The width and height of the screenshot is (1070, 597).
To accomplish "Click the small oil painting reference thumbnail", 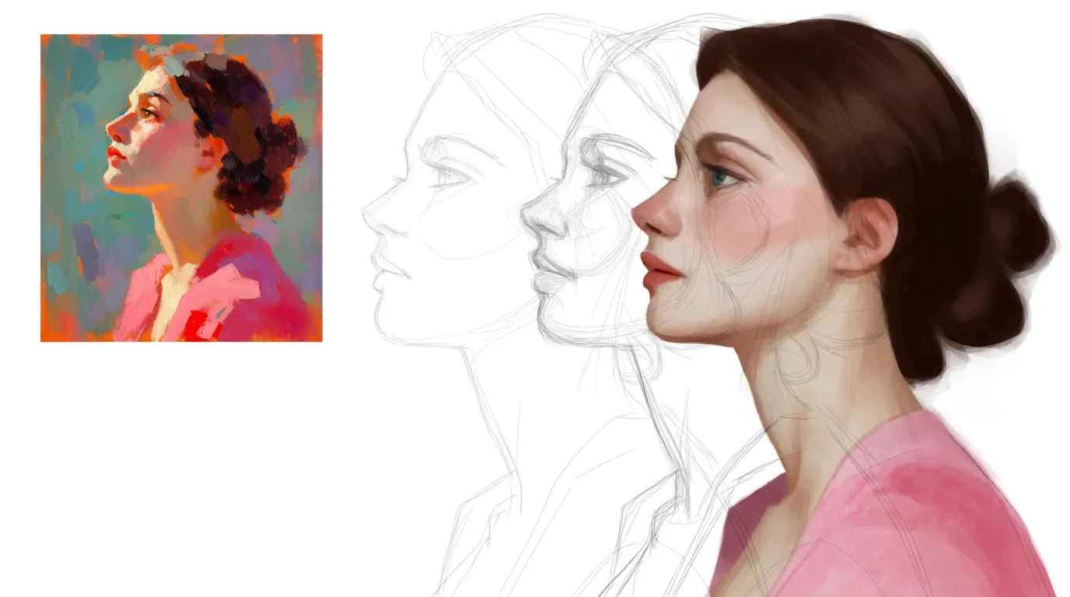I will (181, 187).
